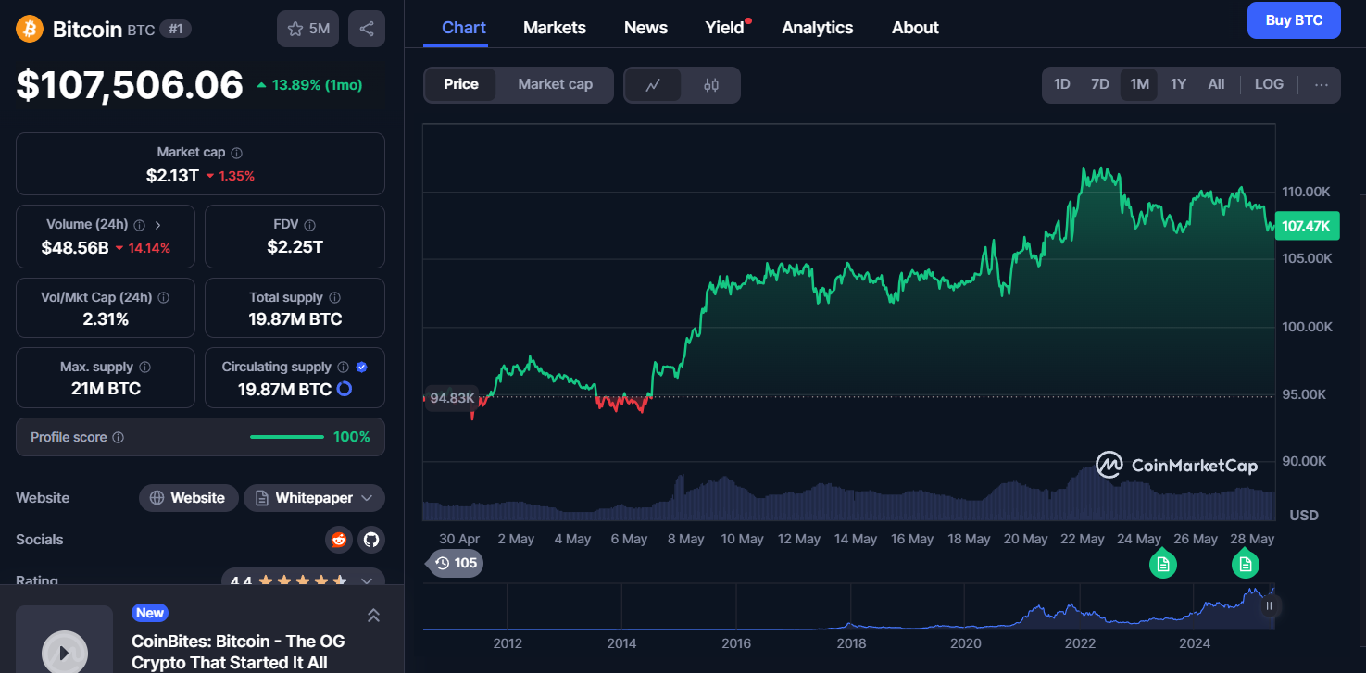Click the #1 rank badge

point(176,29)
